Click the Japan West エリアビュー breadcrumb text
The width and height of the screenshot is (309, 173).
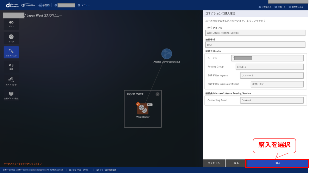coord(44,15)
